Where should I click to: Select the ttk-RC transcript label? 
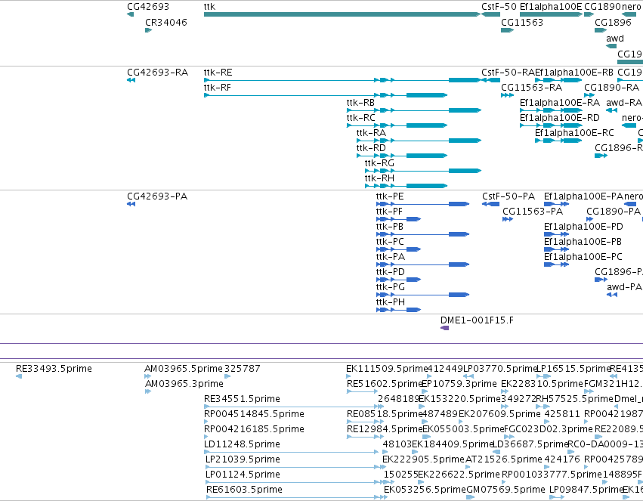tap(361, 118)
